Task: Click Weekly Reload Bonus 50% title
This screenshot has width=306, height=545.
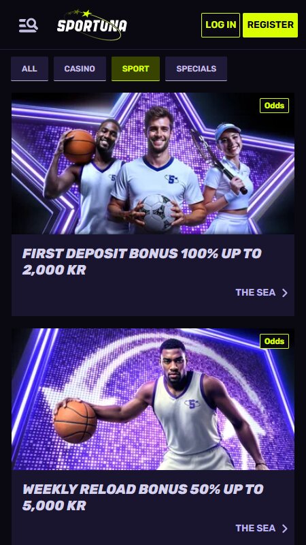Action: tap(143, 497)
